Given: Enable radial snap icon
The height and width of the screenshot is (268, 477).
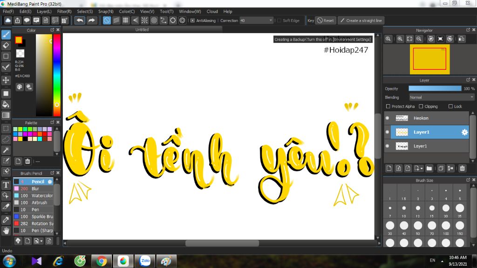Looking at the screenshot, I should click(144, 20).
